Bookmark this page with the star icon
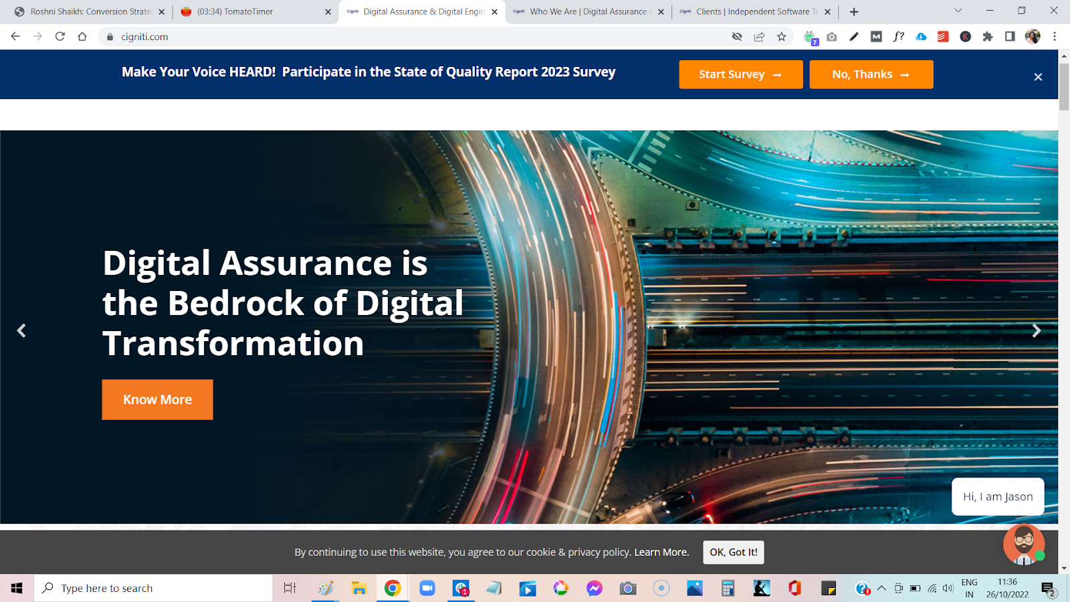This screenshot has width=1070, height=602. (x=781, y=37)
